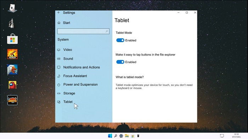Click the magnifier icon in the search box
The height and width of the screenshot is (139, 248).
pos(107,31)
